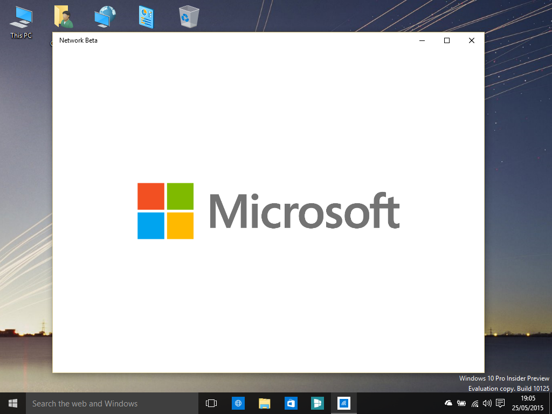Open the This PC desktop icon
Viewport: 552px width, 414px height.
coord(21,22)
